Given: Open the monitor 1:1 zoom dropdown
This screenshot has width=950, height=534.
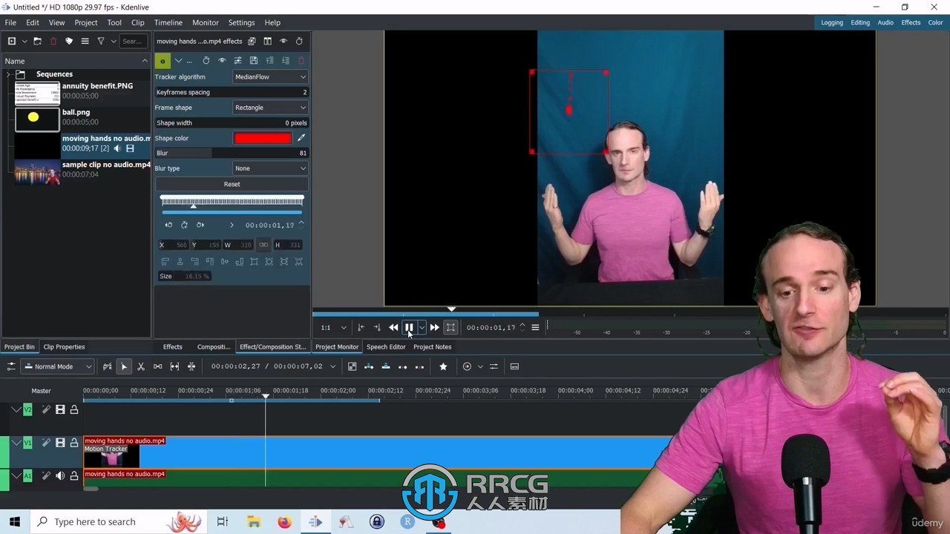Looking at the screenshot, I should click(x=333, y=327).
